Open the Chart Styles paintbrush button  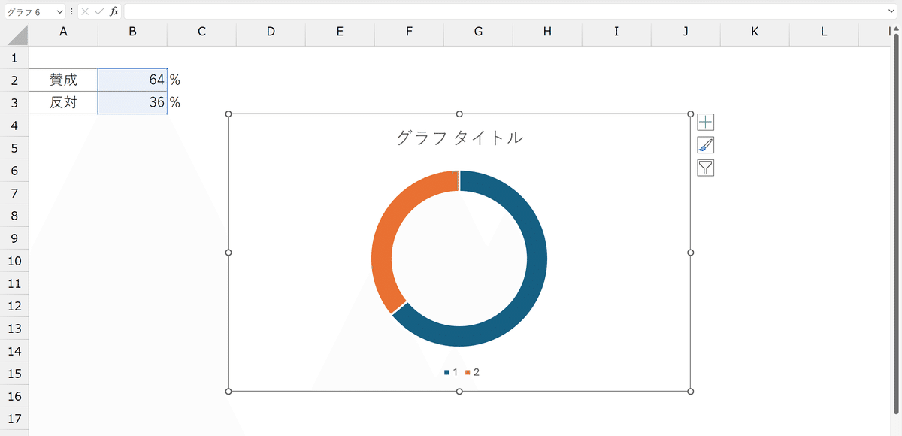(x=705, y=145)
